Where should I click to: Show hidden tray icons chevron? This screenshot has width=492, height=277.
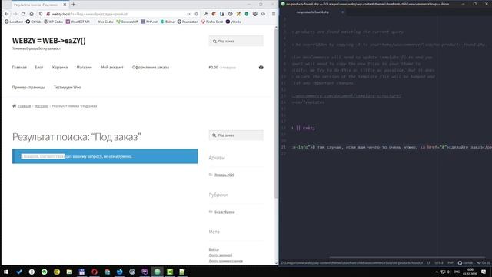437,272
